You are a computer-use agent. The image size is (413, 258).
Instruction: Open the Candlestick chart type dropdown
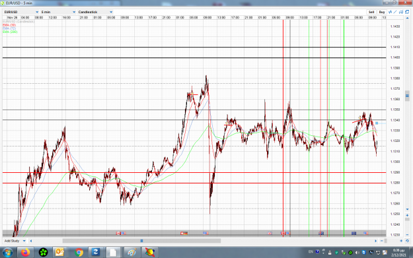[x=95, y=12]
